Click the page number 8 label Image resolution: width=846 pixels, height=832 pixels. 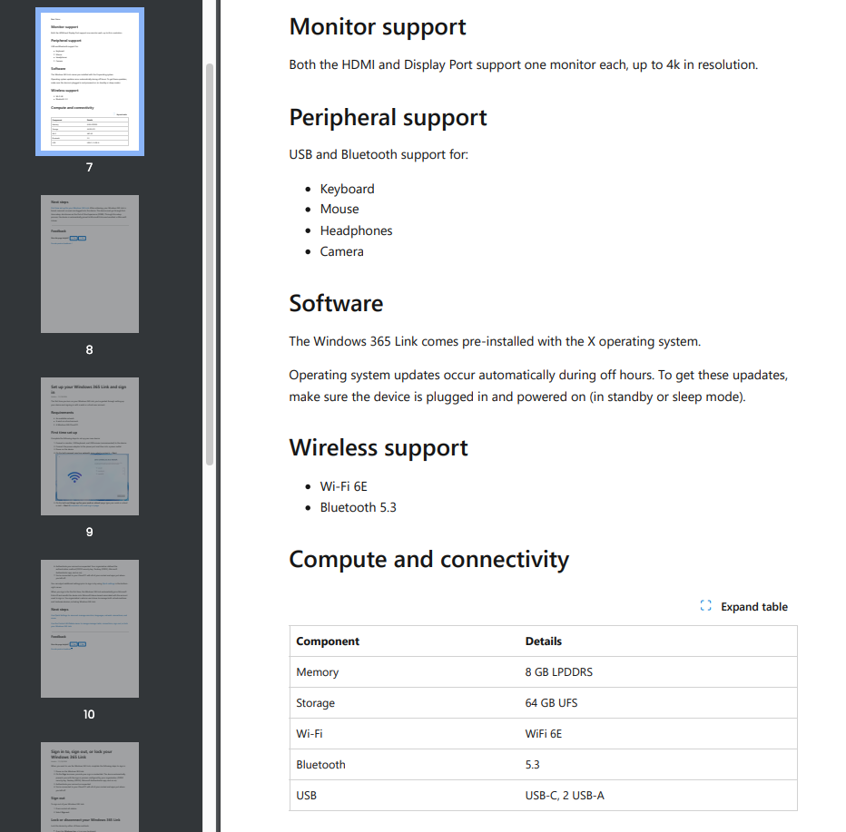coord(90,350)
